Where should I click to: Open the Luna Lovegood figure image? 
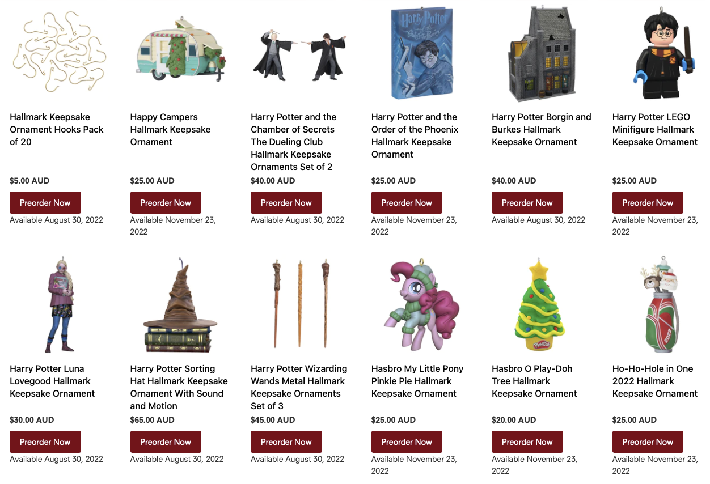61,304
